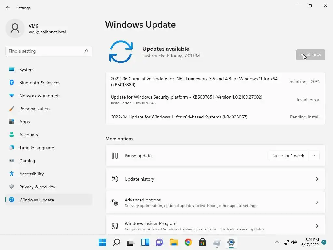The image size is (333, 250).
Task: Click the VM6@collabnet.local account text
Action: point(47,32)
